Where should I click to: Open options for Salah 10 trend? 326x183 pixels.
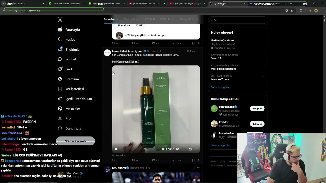point(263,55)
